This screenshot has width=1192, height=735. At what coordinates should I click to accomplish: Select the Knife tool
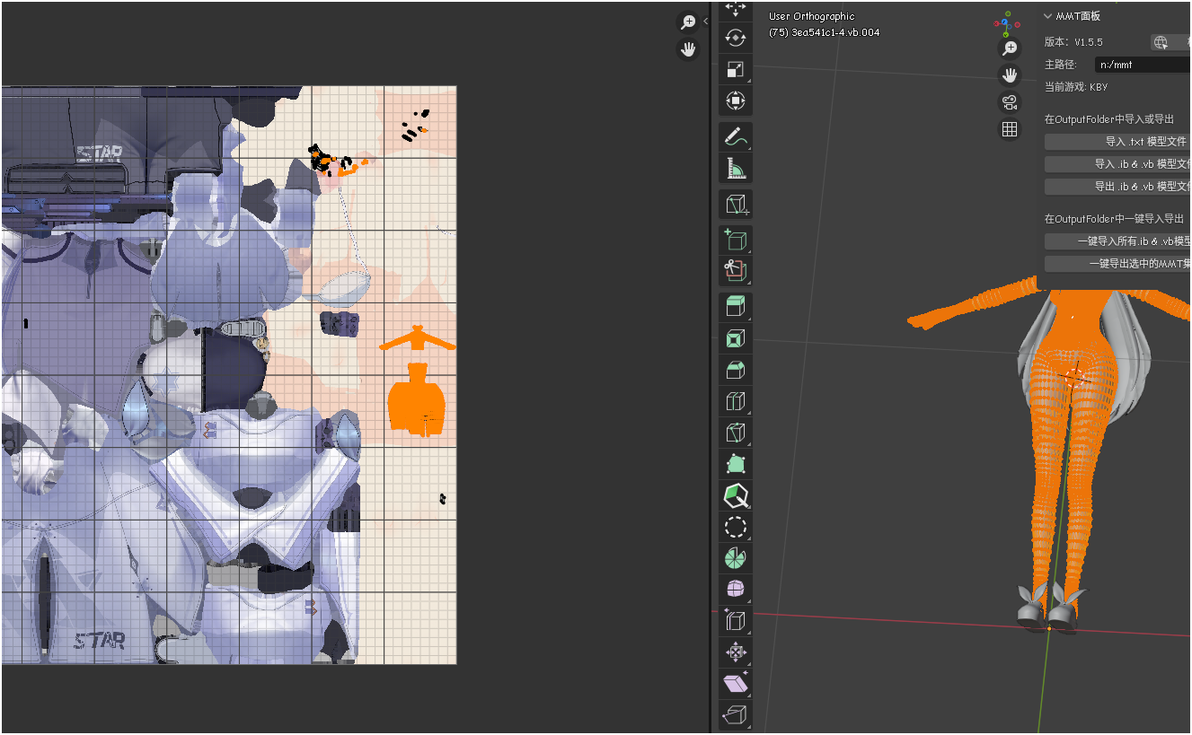click(x=736, y=433)
